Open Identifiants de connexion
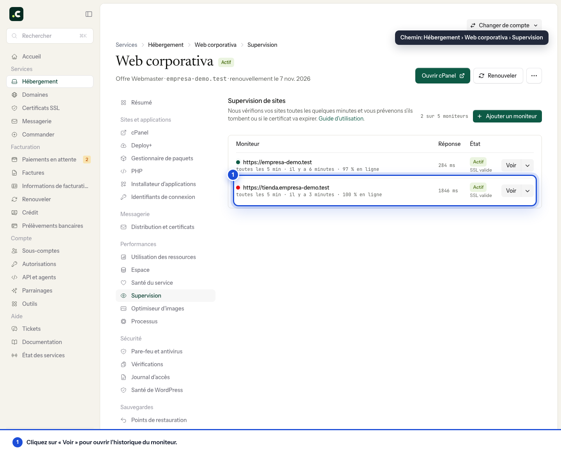 click(166, 197)
